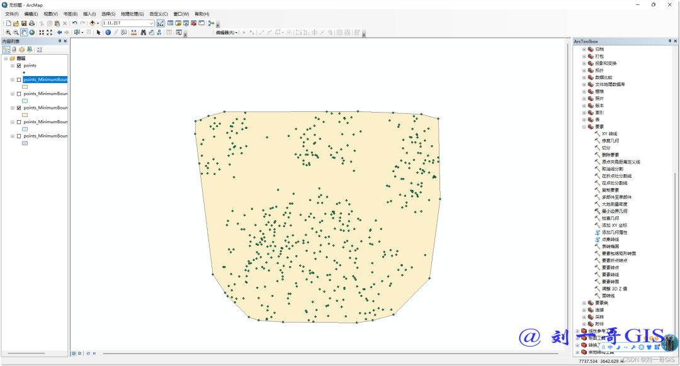Click the Fixed Zoom In icon
The image size is (680, 366).
42,33
